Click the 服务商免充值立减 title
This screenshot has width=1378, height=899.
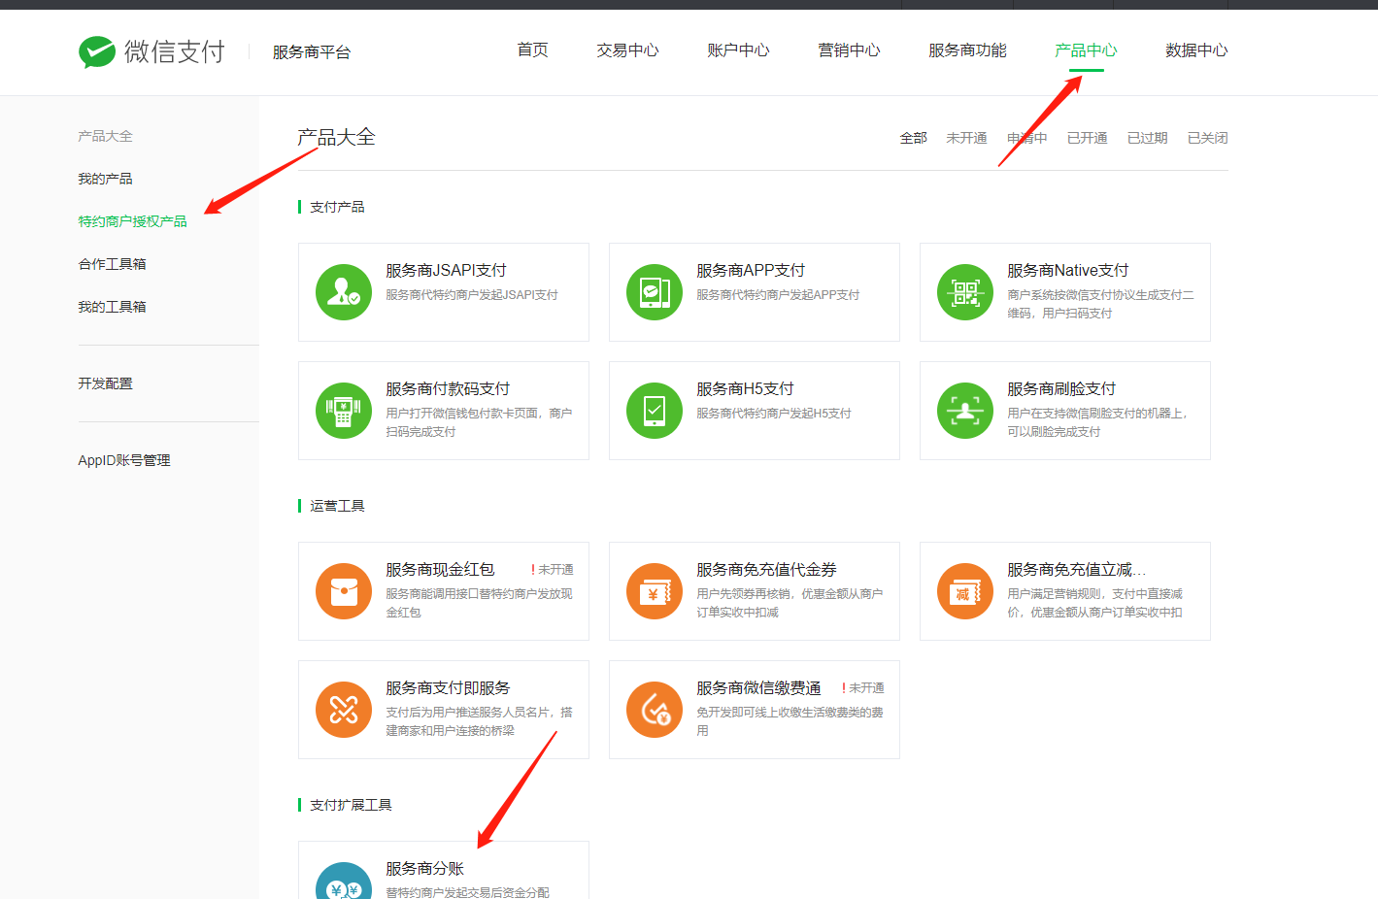1077,570
